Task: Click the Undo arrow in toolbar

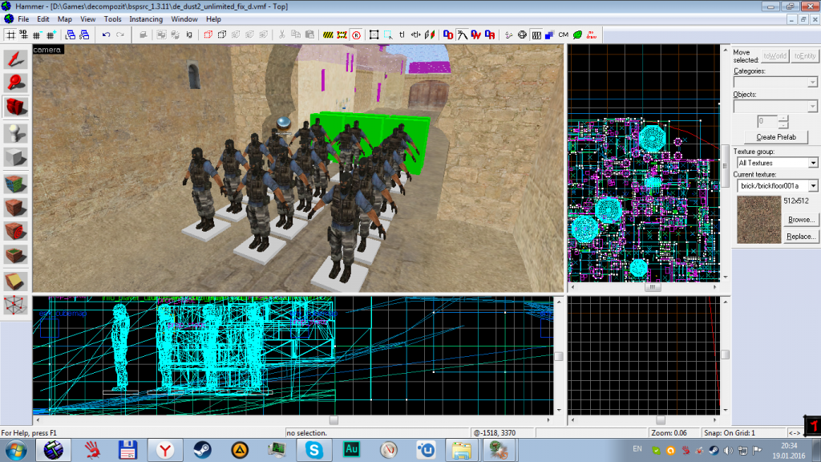Action: click(106, 34)
